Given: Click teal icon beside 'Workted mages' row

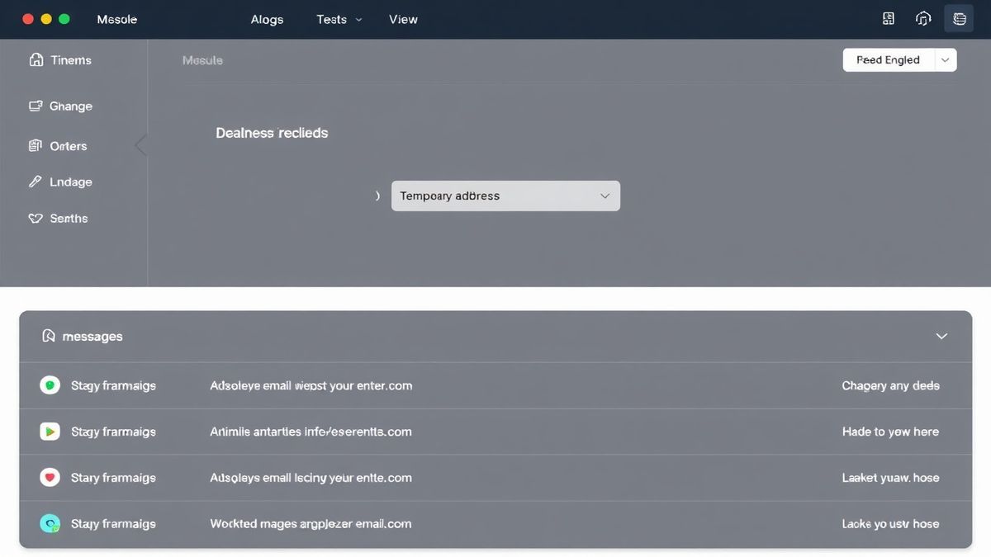Looking at the screenshot, I should click(x=50, y=524).
